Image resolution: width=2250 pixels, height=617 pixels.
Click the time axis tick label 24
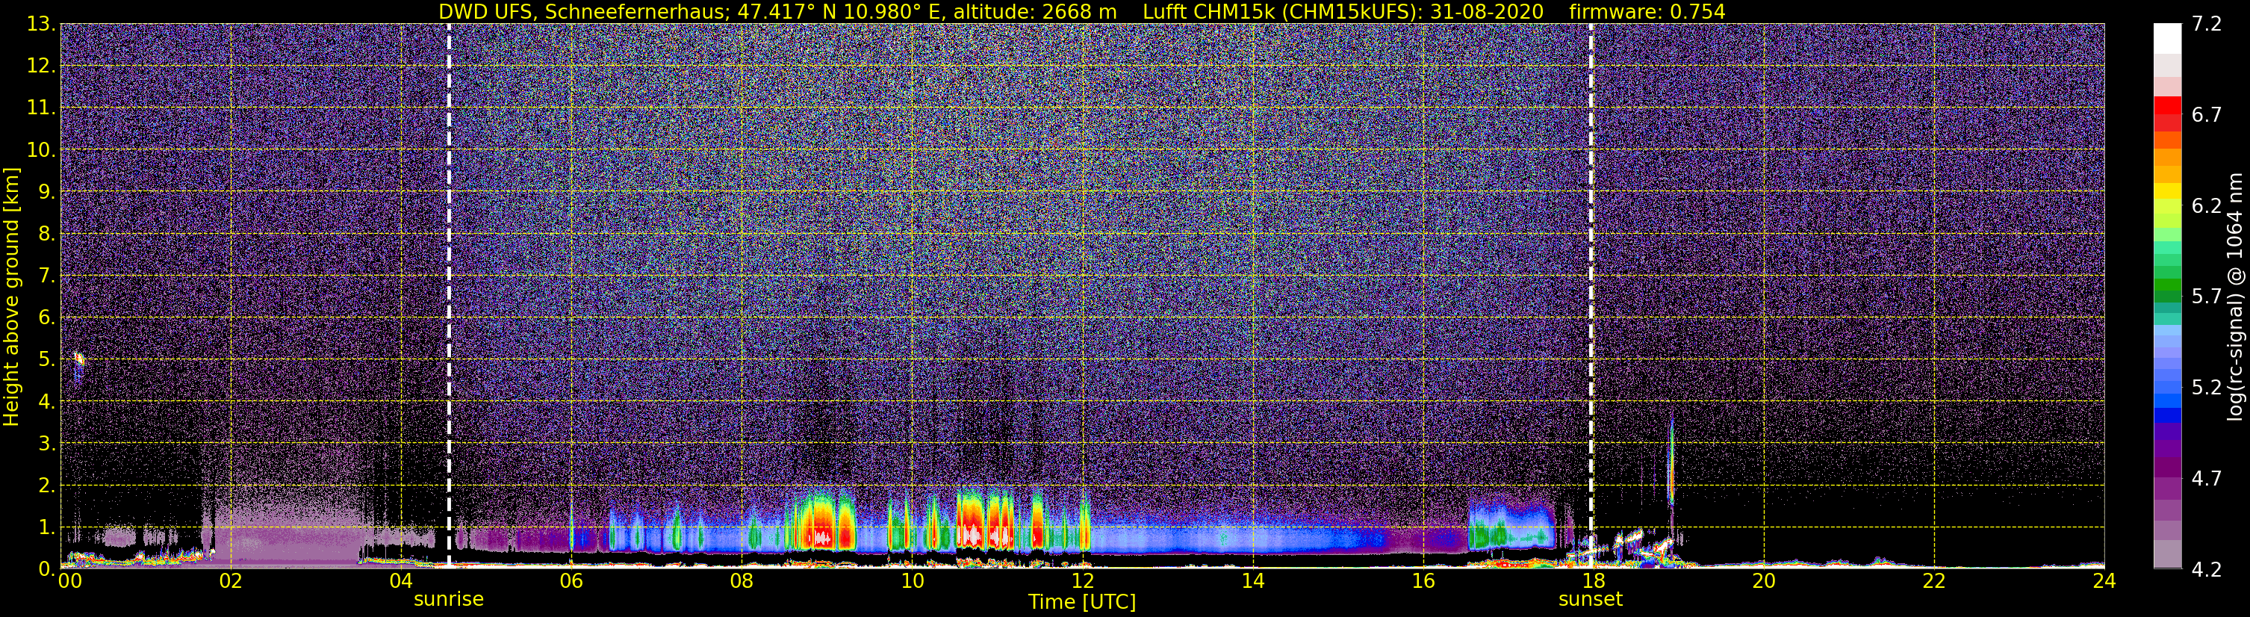[2104, 582]
